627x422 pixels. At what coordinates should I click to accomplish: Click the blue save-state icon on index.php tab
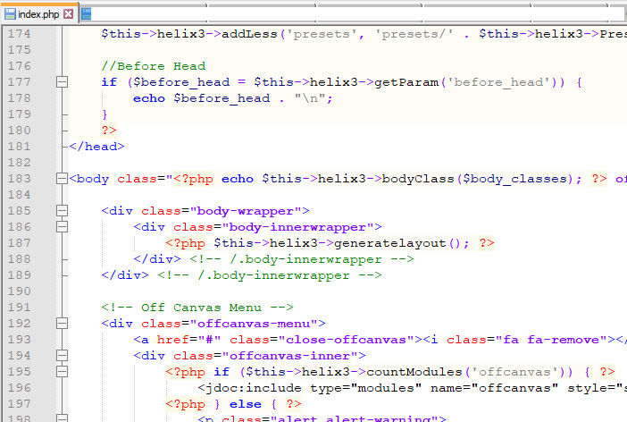[10, 14]
